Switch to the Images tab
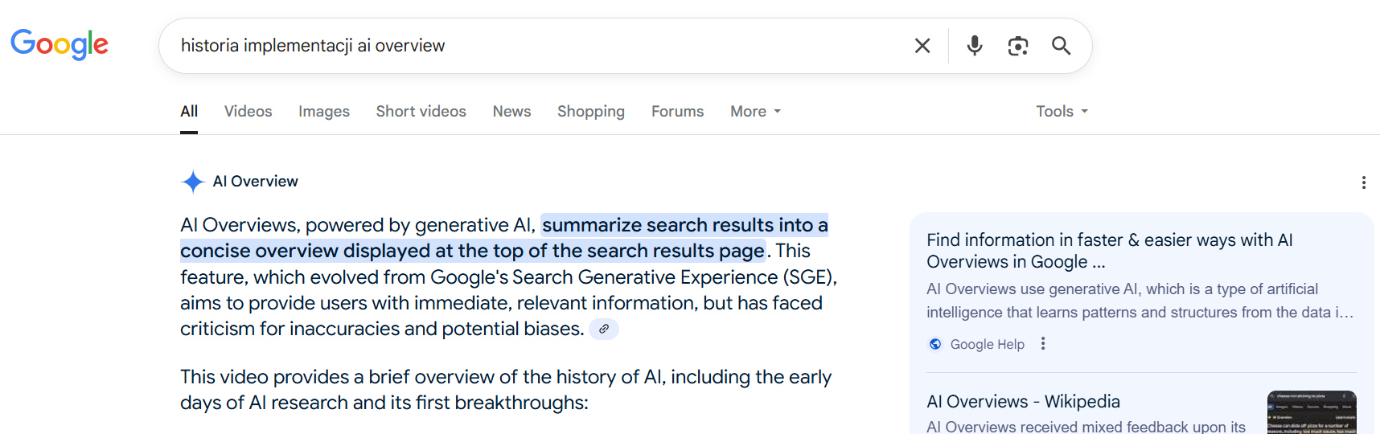Screen dimensions: 1380x434 coord(324,112)
